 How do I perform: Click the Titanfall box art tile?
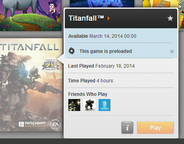point(31,85)
